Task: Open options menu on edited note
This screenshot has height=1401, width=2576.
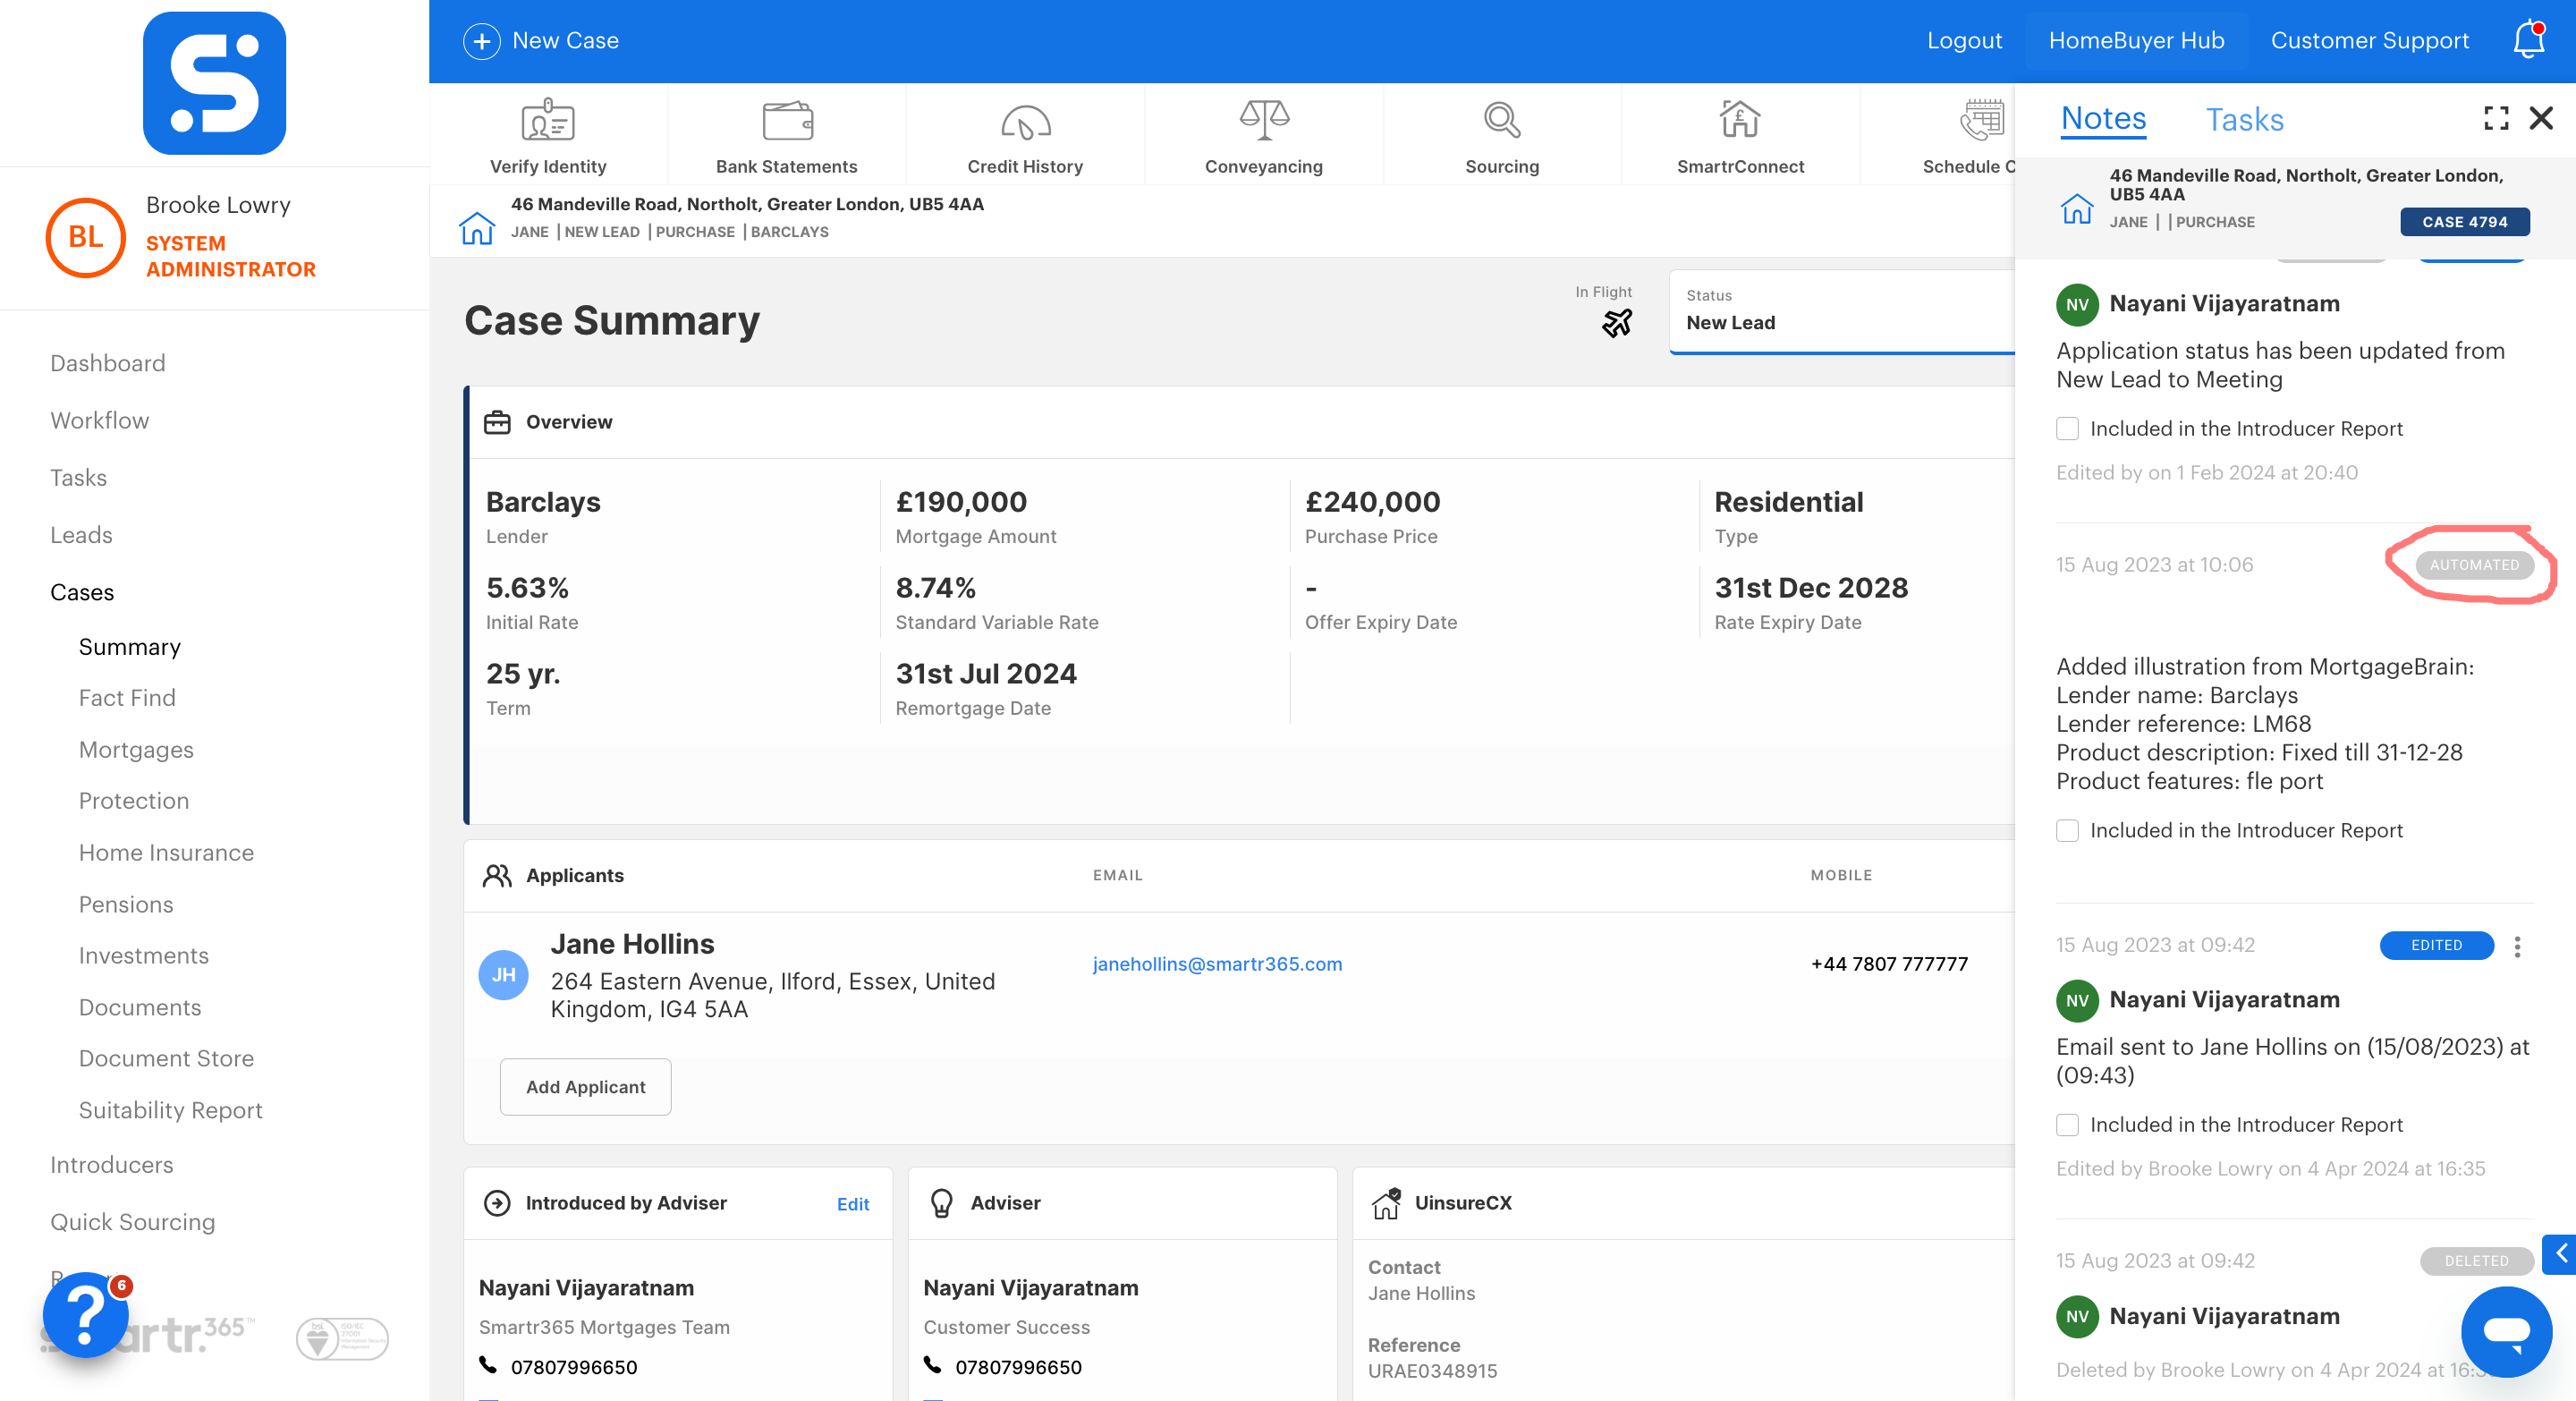Action: tap(2517, 946)
